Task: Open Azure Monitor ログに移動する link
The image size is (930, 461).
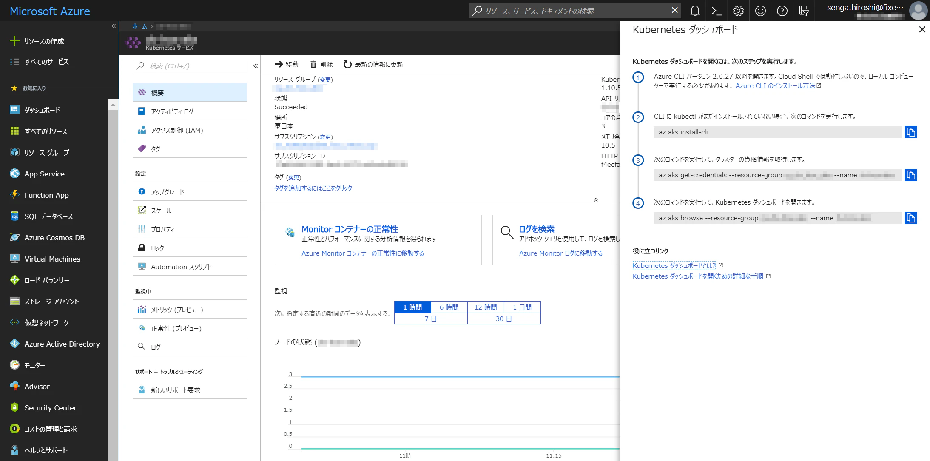Action: point(561,253)
